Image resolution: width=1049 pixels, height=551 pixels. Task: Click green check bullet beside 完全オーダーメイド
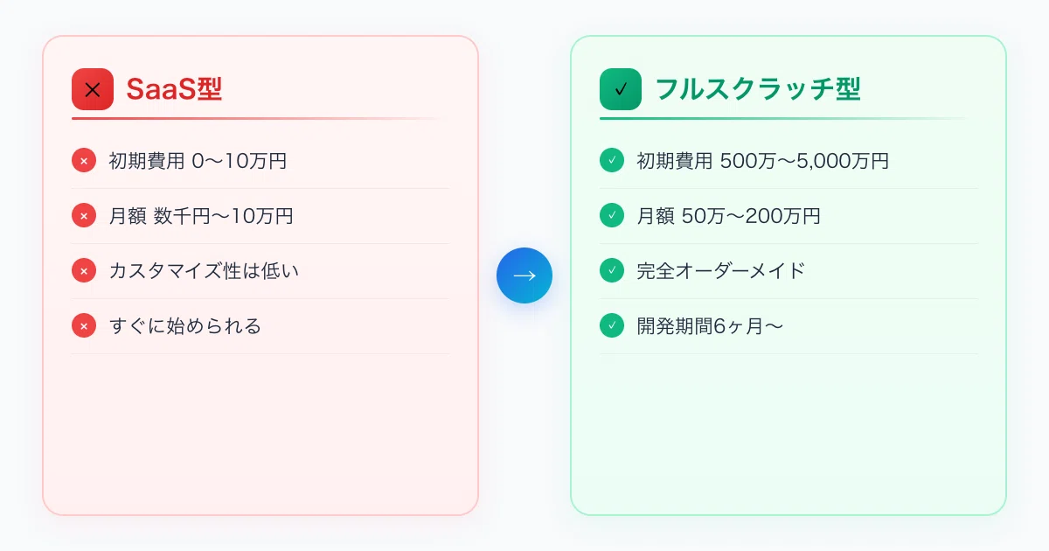pyautogui.click(x=612, y=271)
